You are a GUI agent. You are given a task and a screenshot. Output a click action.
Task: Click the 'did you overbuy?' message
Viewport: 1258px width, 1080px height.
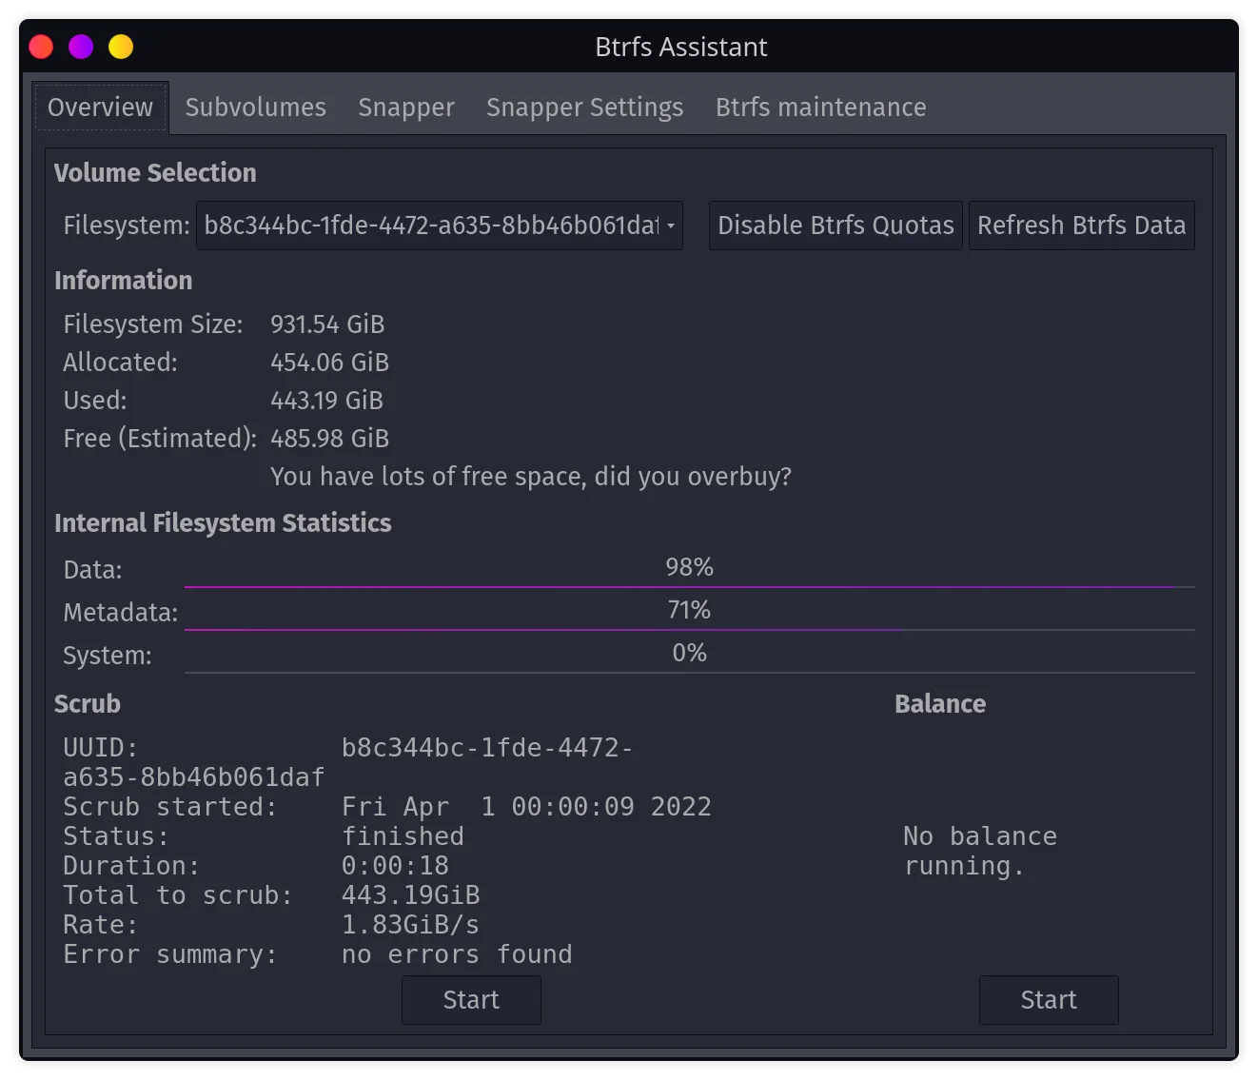pos(531,477)
